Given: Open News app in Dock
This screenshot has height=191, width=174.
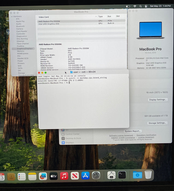Looking at the screenshot, I should click(75, 176).
